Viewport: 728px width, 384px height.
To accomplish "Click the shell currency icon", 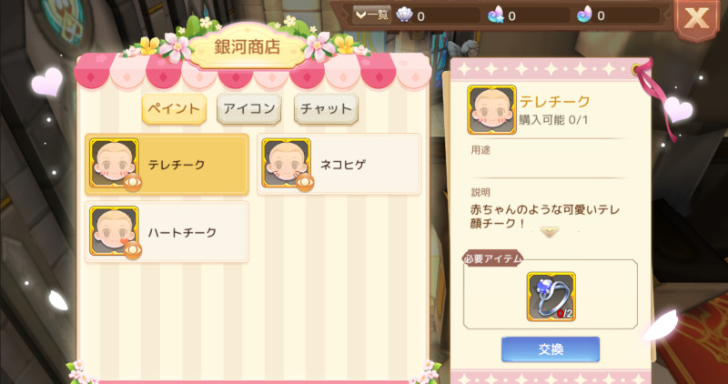I will (404, 15).
